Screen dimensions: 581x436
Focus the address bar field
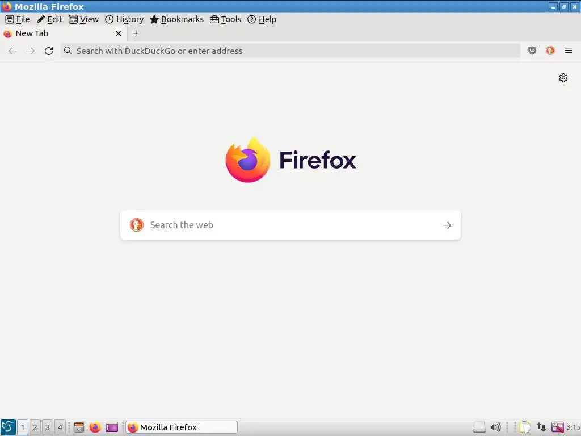click(290, 51)
